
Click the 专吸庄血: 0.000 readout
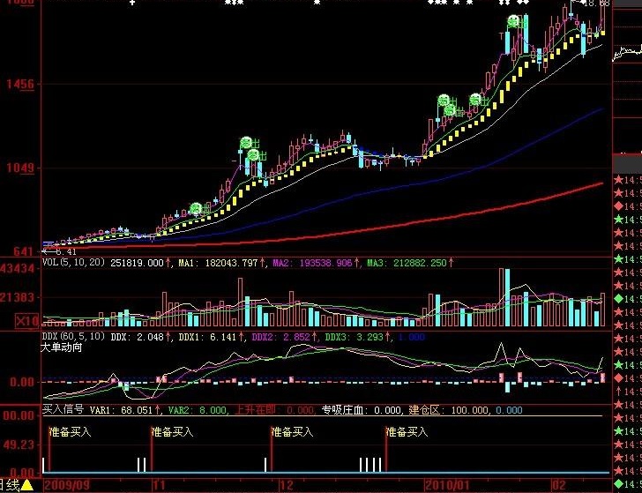tap(361, 410)
